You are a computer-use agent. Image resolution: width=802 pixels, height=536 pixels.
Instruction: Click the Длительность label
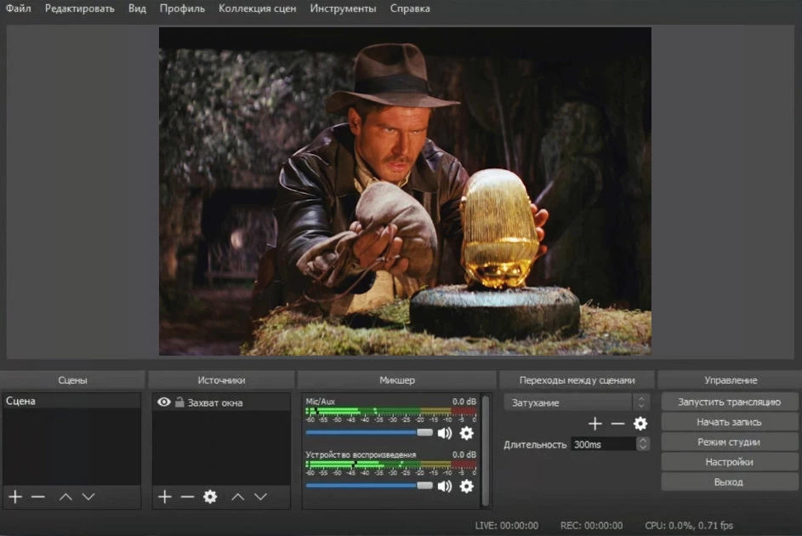(x=535, y=445)
